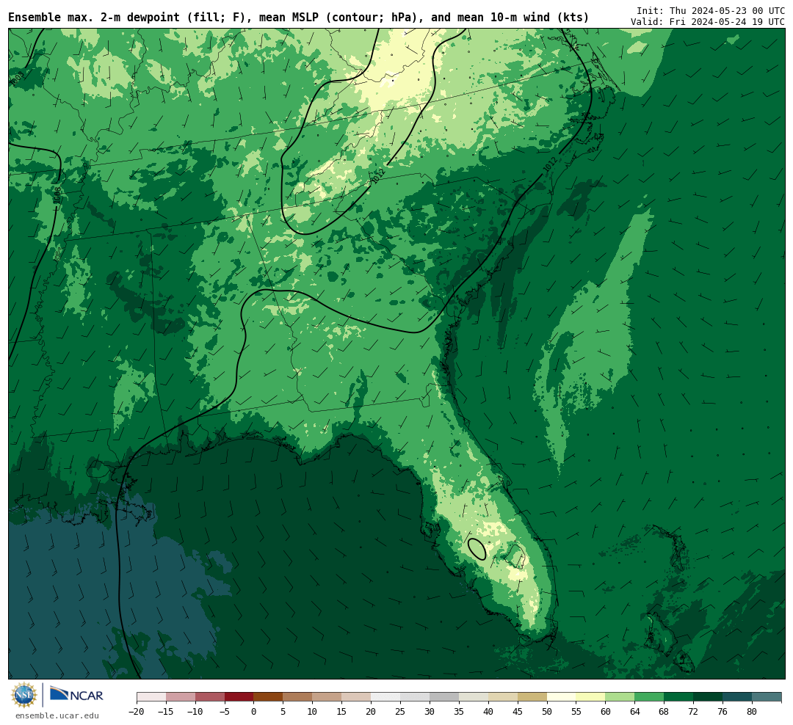Click the dark red colorbar segment between -5 and 0
Viewport: 793px width, 725px height.
point(239,697)
